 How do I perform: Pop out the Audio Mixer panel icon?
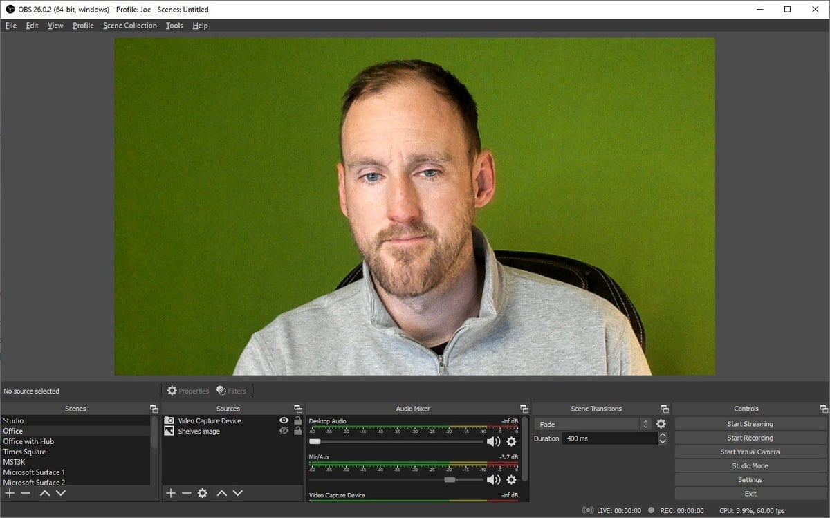[x=524, y=408]
